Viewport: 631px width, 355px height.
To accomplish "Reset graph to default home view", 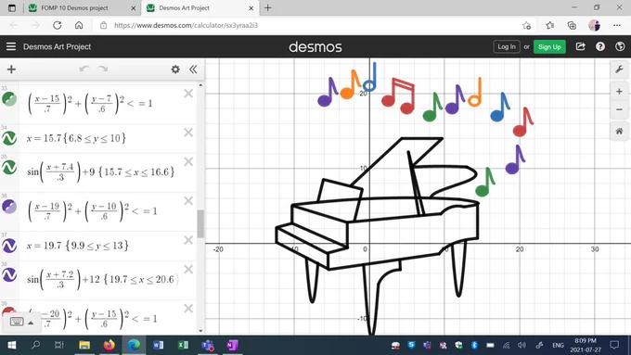I will [619, 131].
